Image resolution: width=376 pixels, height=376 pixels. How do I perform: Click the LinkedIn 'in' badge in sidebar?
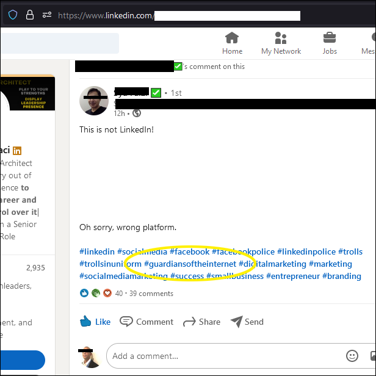click(17, 151)
